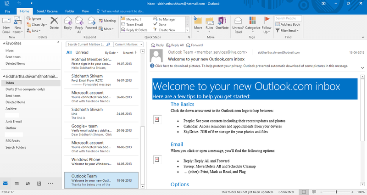The width and height of the screenshot is (367, 195).
Task: Switch to Normal view in status bar
Action: [x=304, y=192]
